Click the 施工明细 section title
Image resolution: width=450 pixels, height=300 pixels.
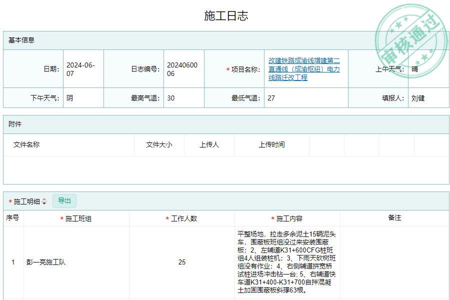26,201
